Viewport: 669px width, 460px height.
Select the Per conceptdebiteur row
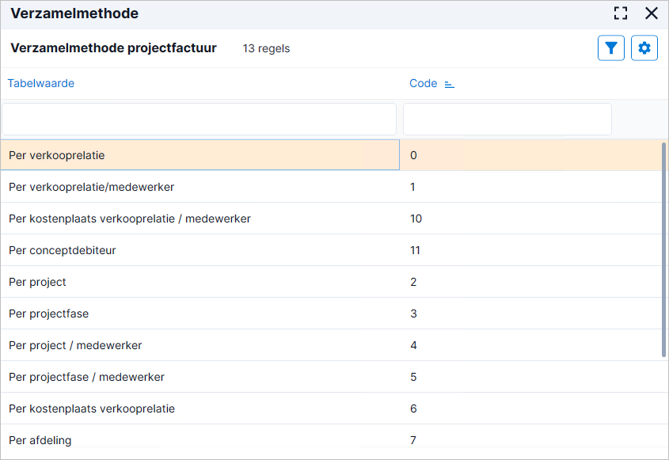331,250
